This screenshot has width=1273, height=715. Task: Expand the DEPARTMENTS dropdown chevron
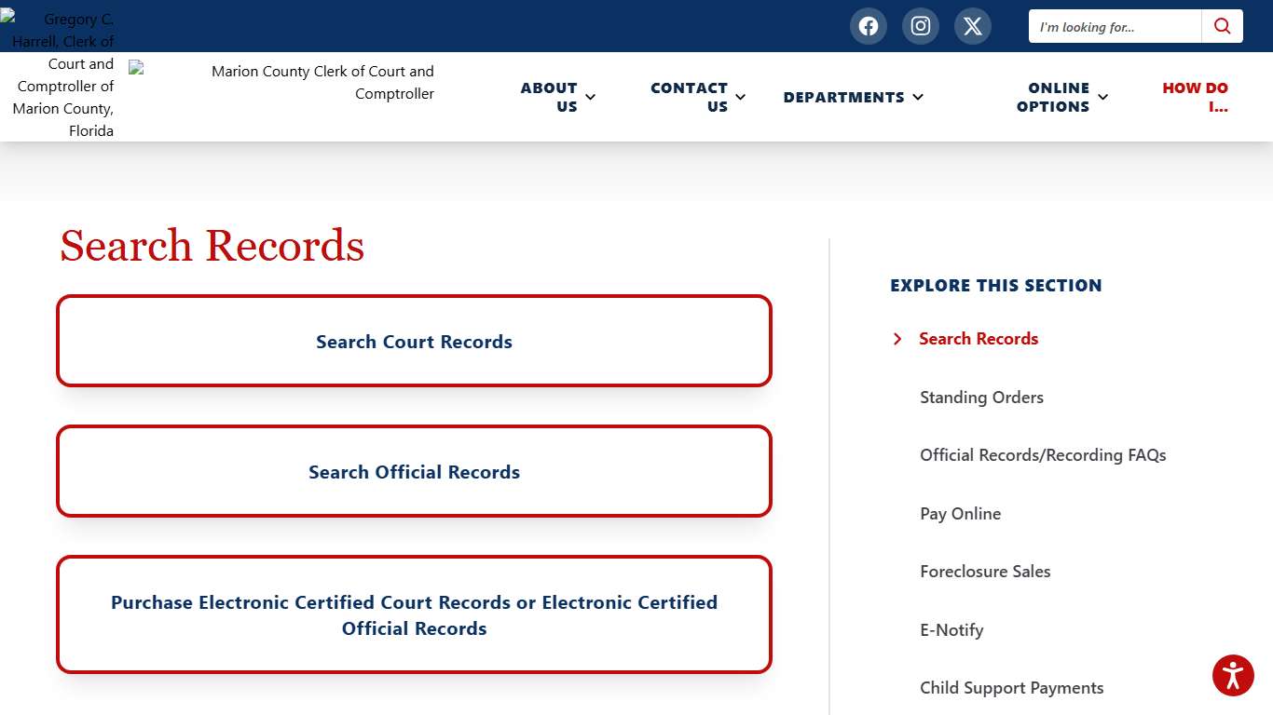918,97
